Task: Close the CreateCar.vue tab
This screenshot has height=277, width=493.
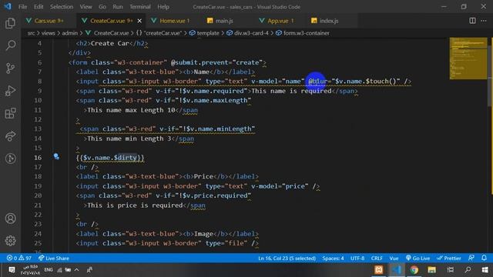Action: (139, 21)
